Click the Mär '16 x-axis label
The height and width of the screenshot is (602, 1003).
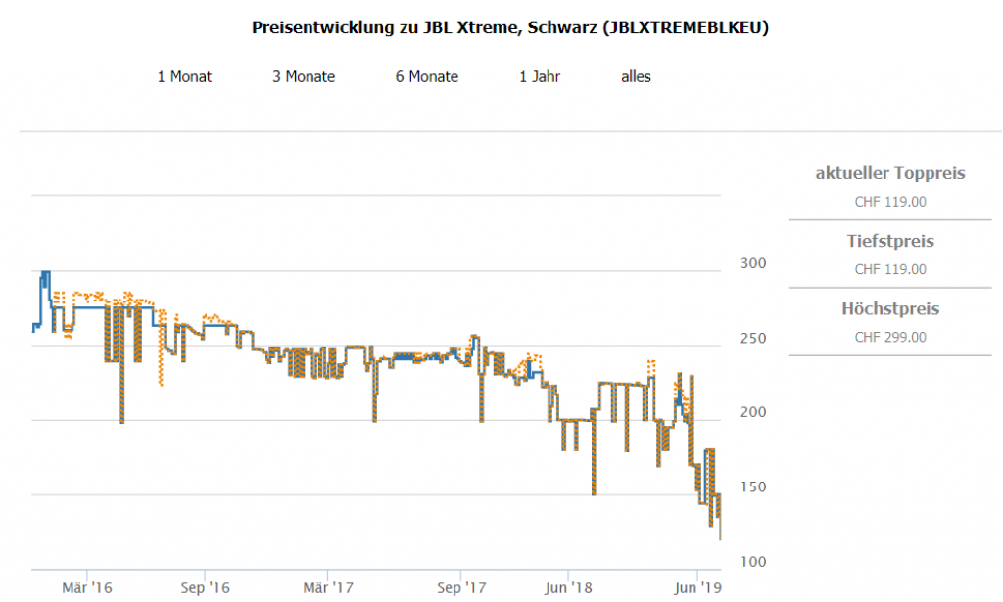87,587
